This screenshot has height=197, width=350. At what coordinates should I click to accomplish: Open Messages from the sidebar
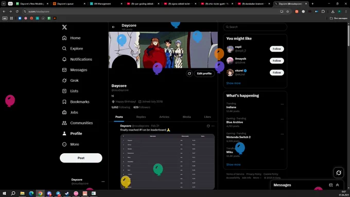pos(75,70)
